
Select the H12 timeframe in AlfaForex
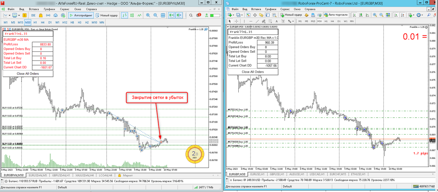[x=65, y=22]
